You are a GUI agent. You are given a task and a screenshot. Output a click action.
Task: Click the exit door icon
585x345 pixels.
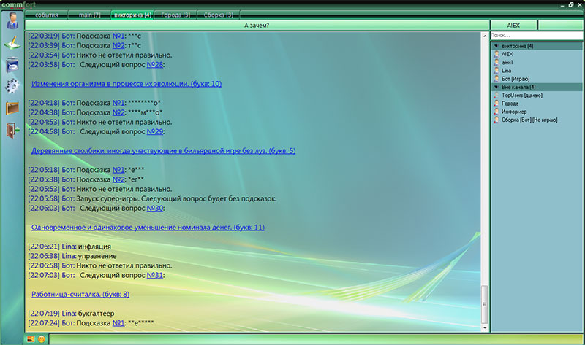[12, 131]
